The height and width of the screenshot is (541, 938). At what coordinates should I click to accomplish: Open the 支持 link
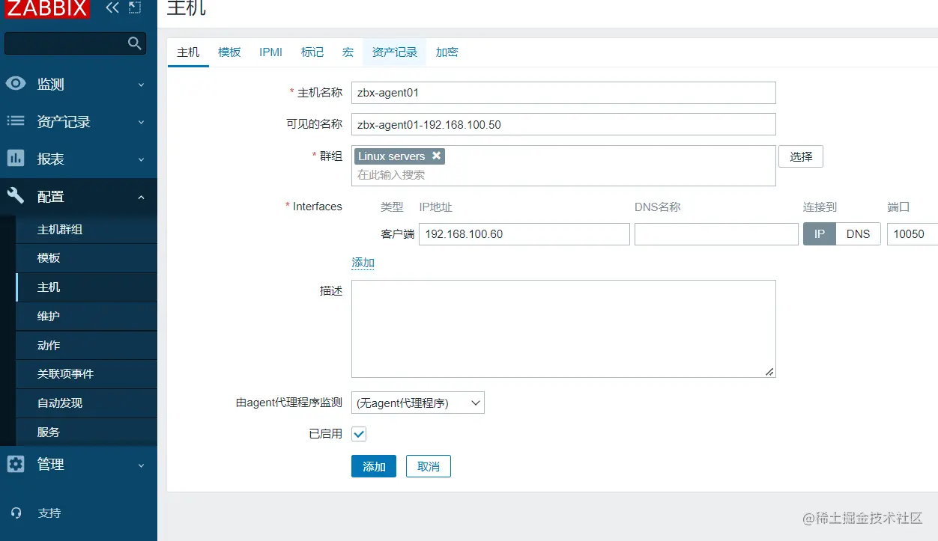point(49,513)
